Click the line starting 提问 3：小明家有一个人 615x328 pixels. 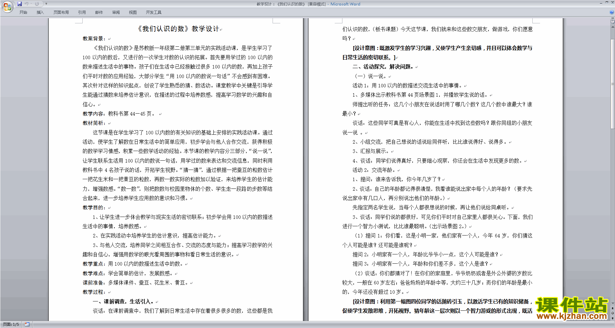point(420,264)
